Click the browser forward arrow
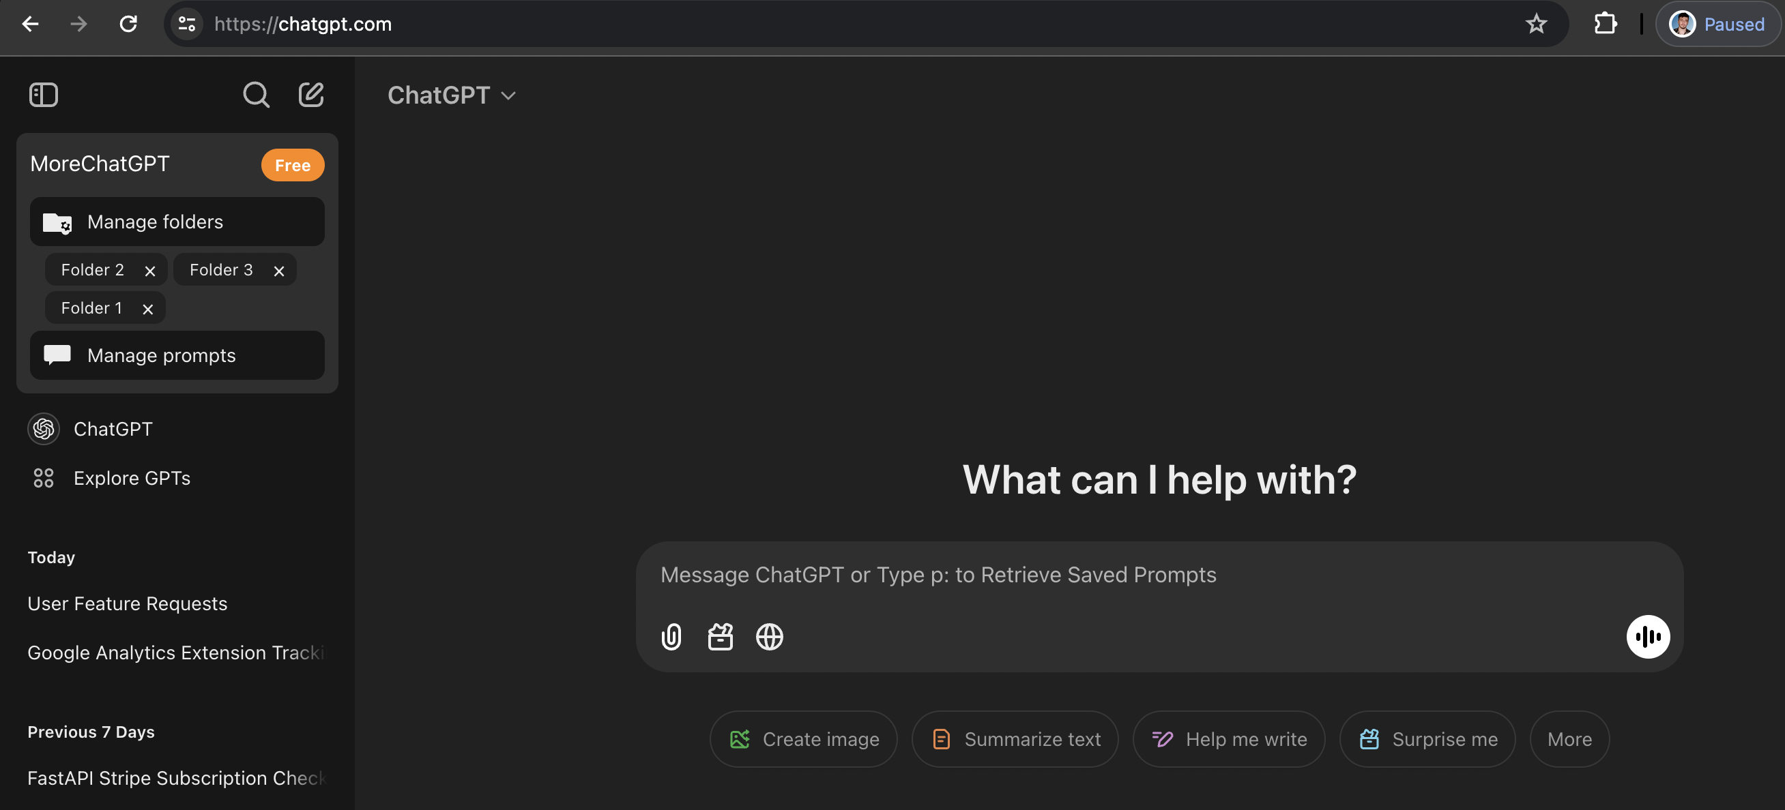 pyautogui.click(x=79, y=25)
